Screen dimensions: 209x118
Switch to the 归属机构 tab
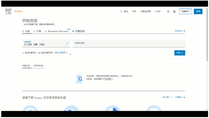(78, 31)
